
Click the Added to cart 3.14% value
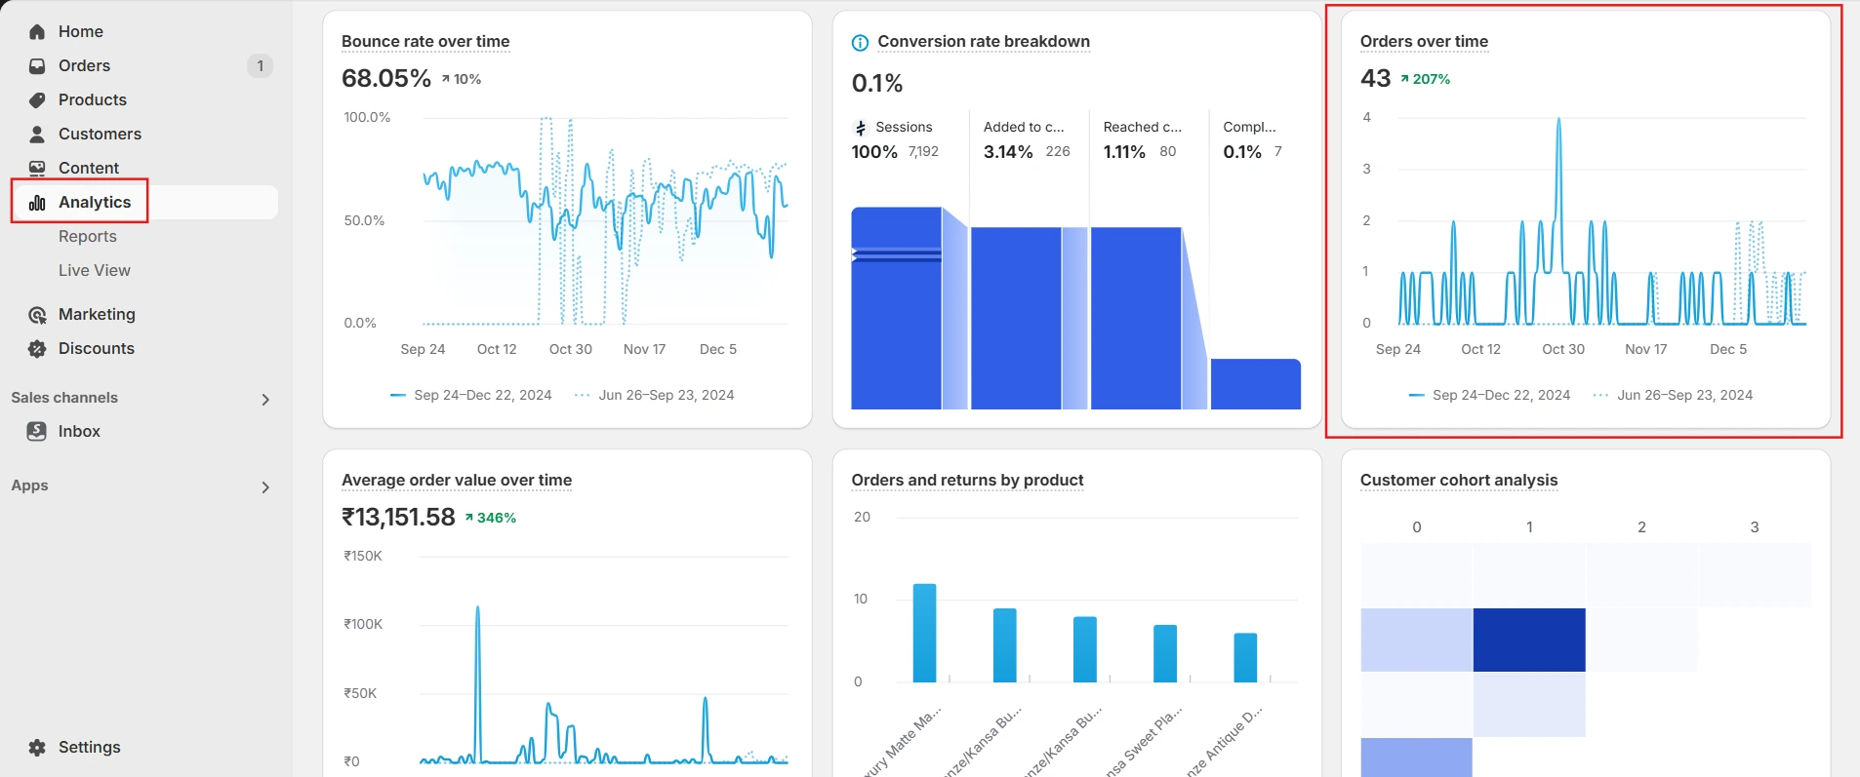click(1008, 152)
